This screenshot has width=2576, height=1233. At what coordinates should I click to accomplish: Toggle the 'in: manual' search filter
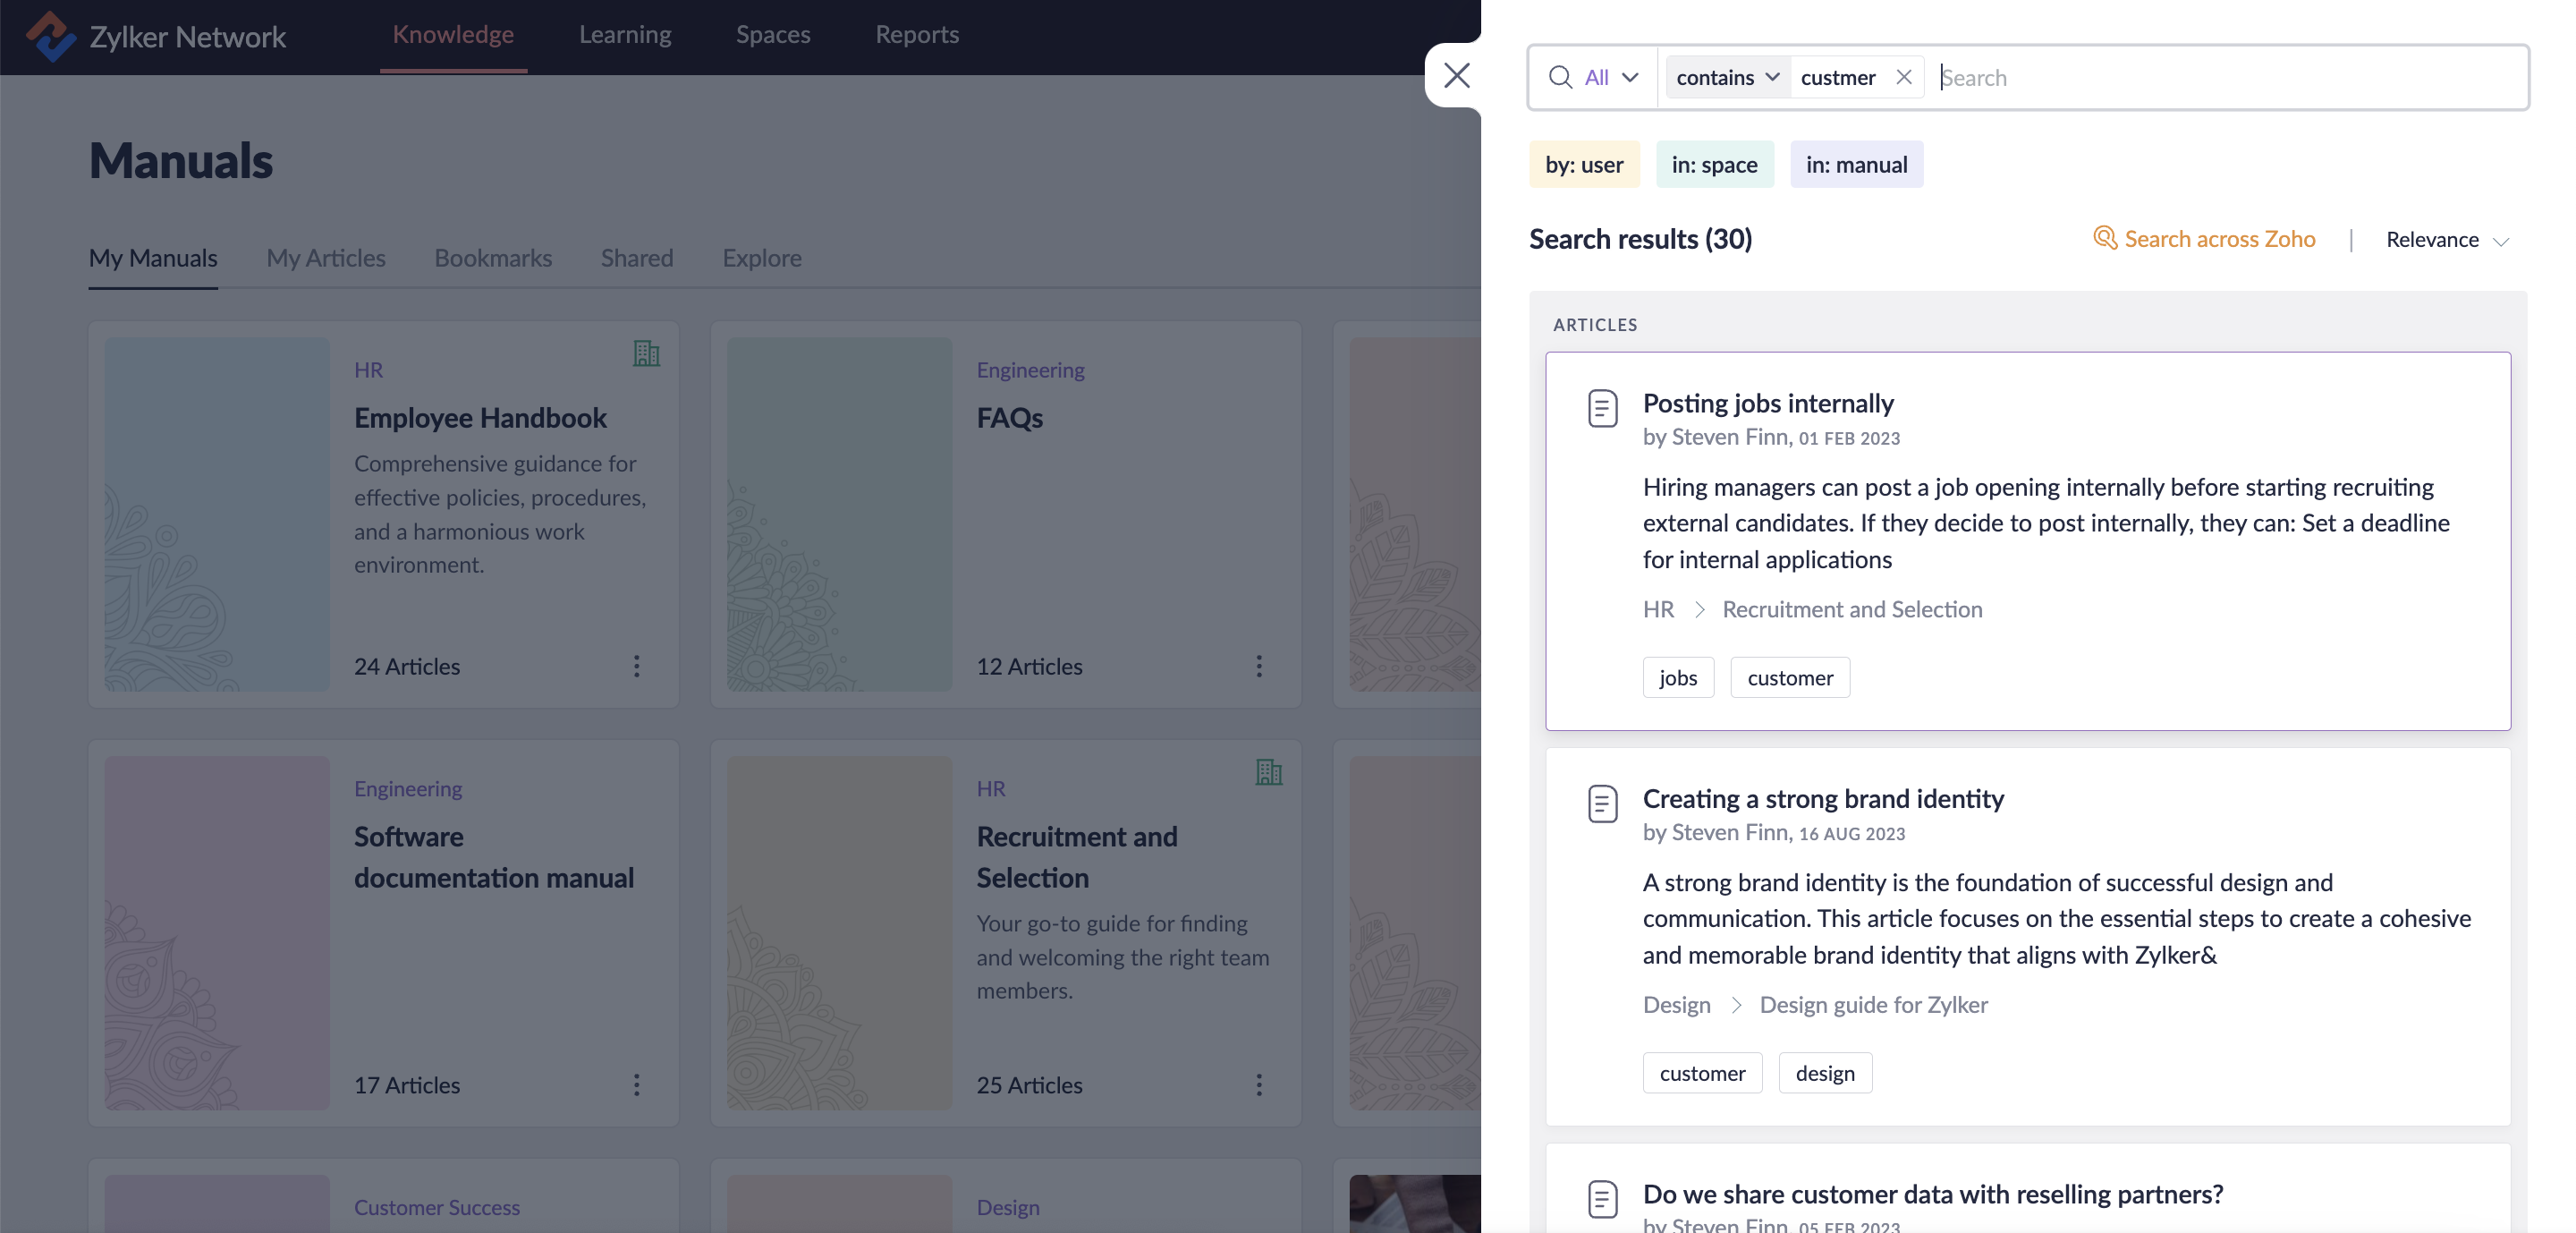click(x=1856, y=164)
